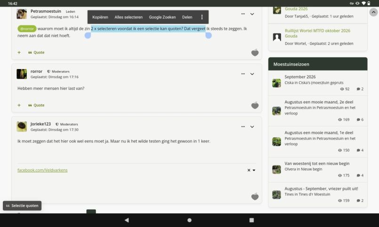The image size is (379, 227).
Task: Open signature dropdown arrow next to X
Action: (x=254, y=170)
